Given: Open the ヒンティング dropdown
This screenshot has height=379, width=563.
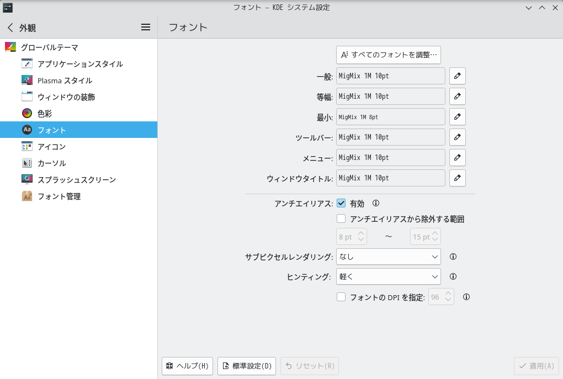Looking at the screenshot, I should tap(388, 276).
